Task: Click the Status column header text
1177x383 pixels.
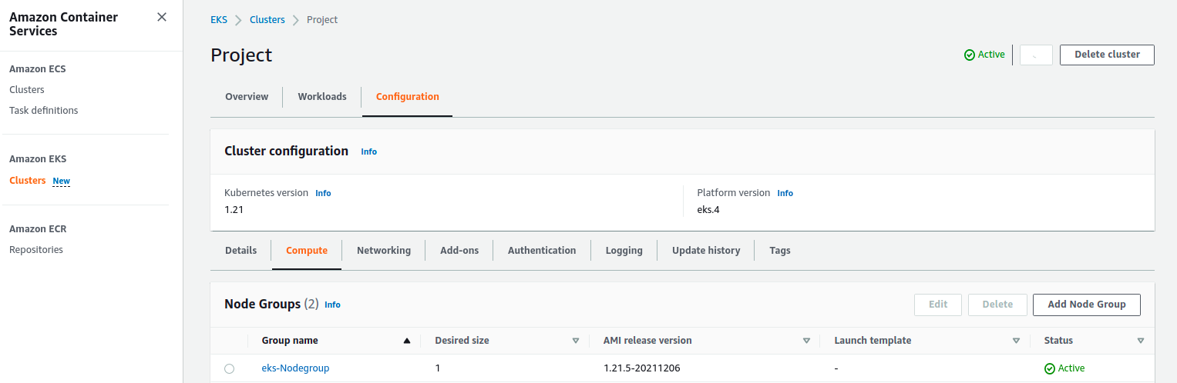Action: tap(1058, 341)
